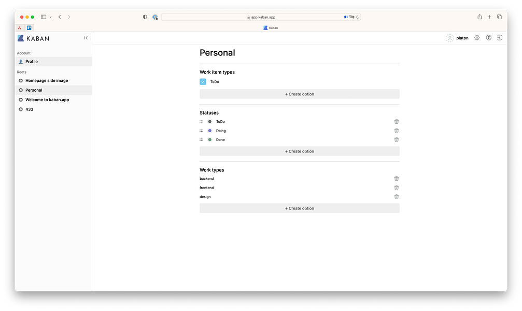Grab the Done status drag handle

tap(202, 139)
